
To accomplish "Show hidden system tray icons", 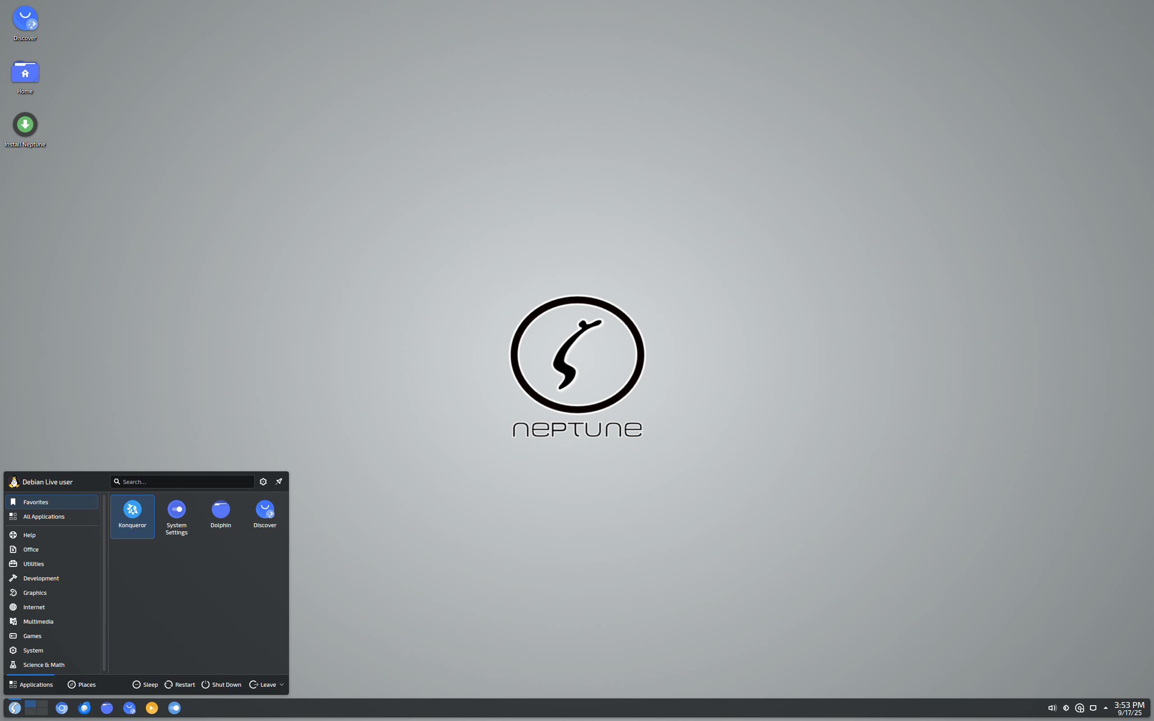I will tap(1105, 708).
